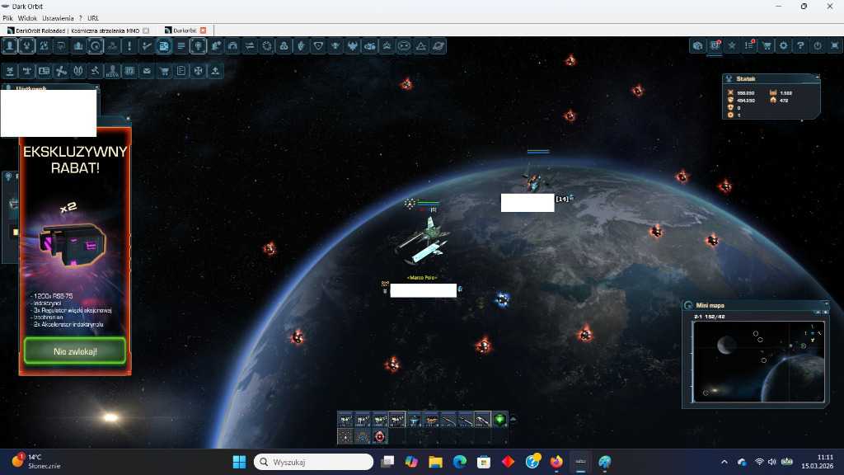Select the green plus hexagon slot
The image size is (844, 475).
tap(500, 419)
